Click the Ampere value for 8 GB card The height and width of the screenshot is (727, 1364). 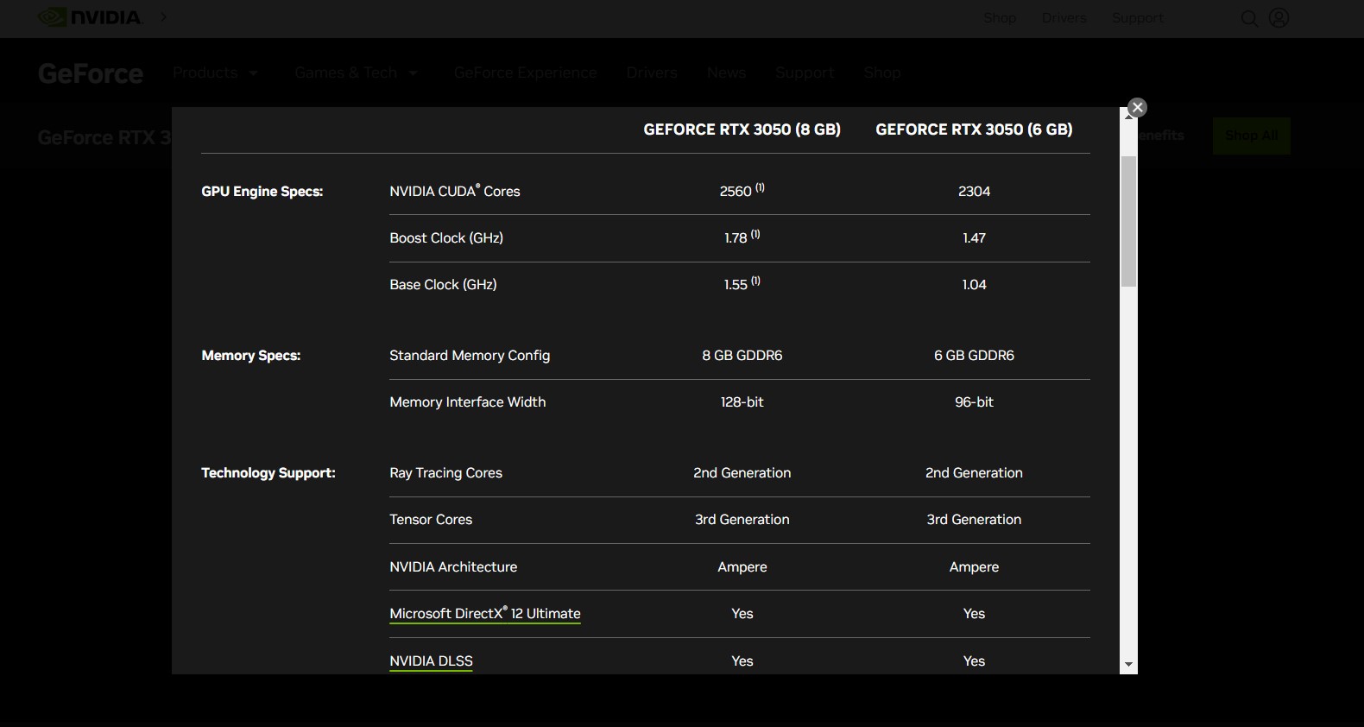pos(742,567)
